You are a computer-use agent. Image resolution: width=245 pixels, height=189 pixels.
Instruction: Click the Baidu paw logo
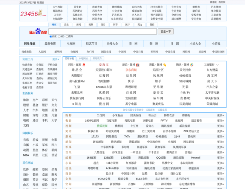pyautogui.click(x=38, y=31)
